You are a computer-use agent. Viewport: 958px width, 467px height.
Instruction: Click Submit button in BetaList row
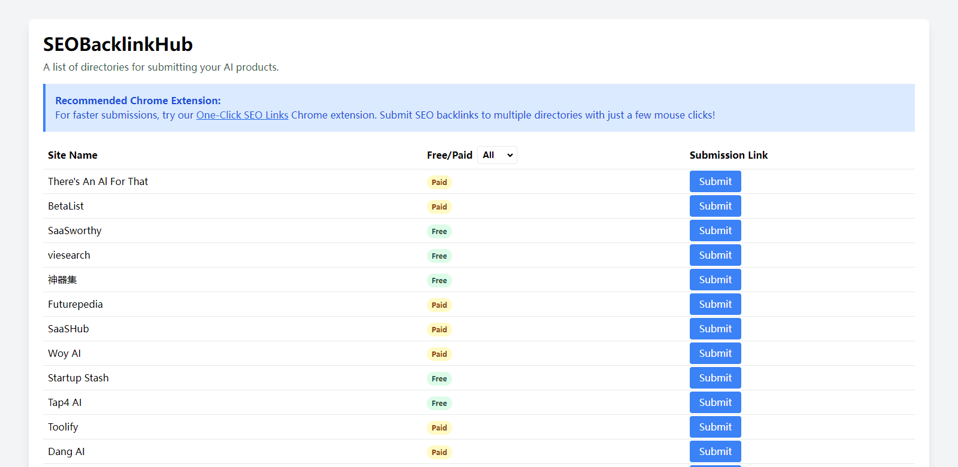tap(716, 206)
